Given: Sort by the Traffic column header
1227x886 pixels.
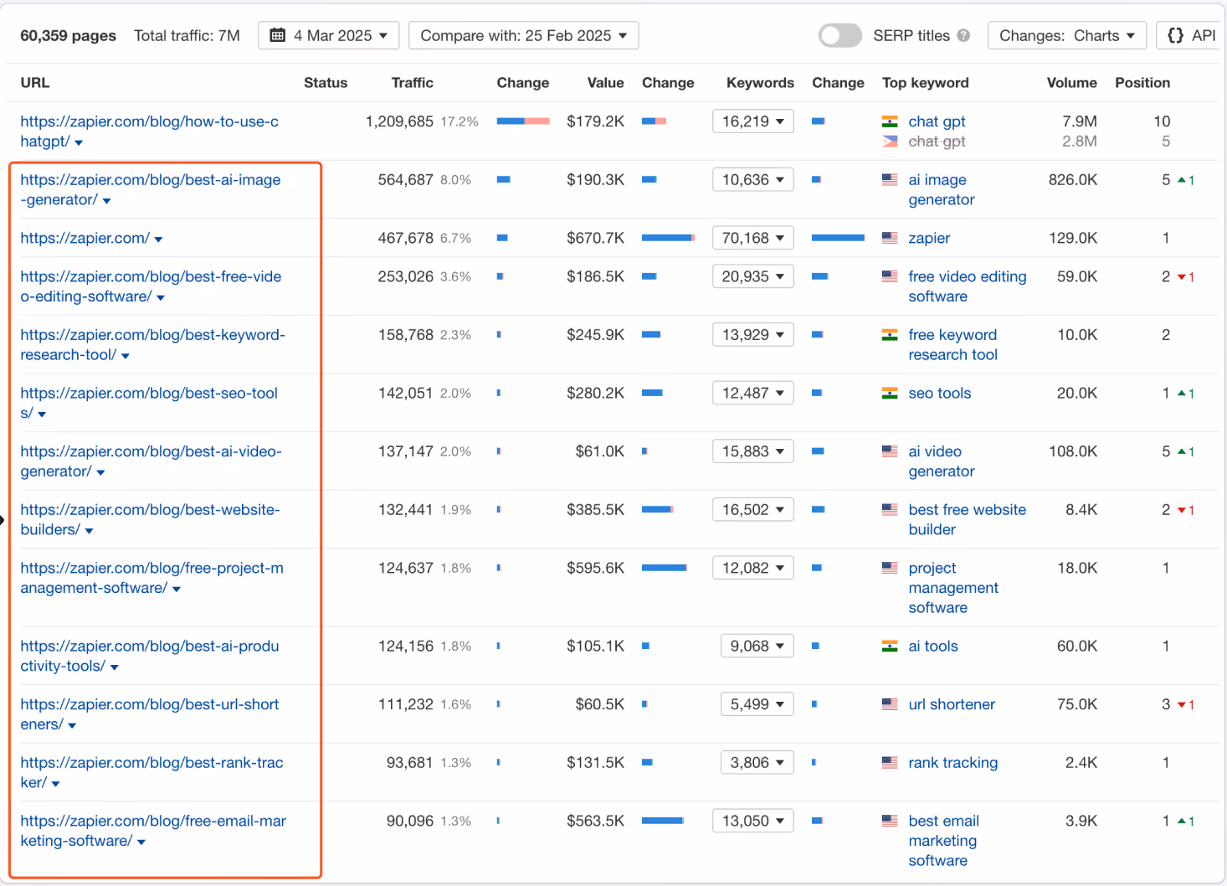Looking at the screenshot, I should click(x=412, y=83).
